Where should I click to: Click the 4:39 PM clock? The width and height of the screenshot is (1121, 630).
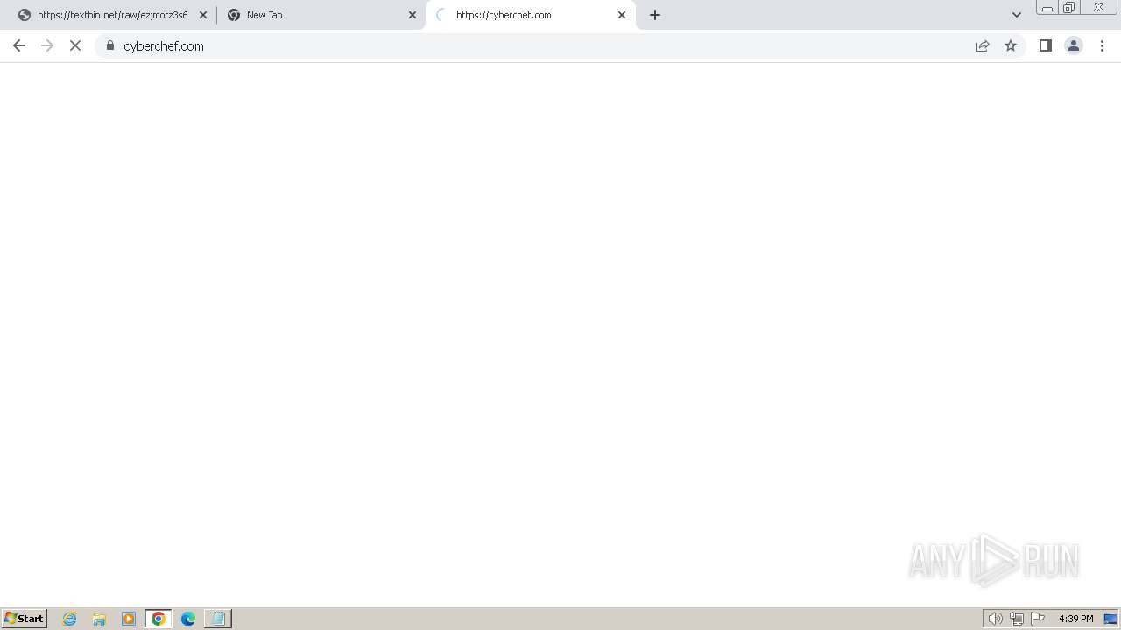[1075, 619]
